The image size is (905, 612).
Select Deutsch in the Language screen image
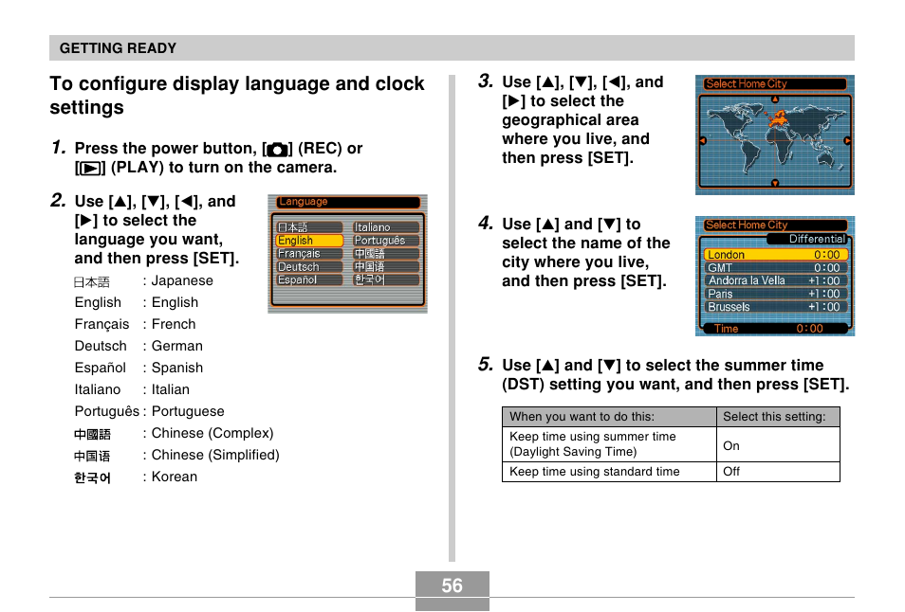point(309,267)
